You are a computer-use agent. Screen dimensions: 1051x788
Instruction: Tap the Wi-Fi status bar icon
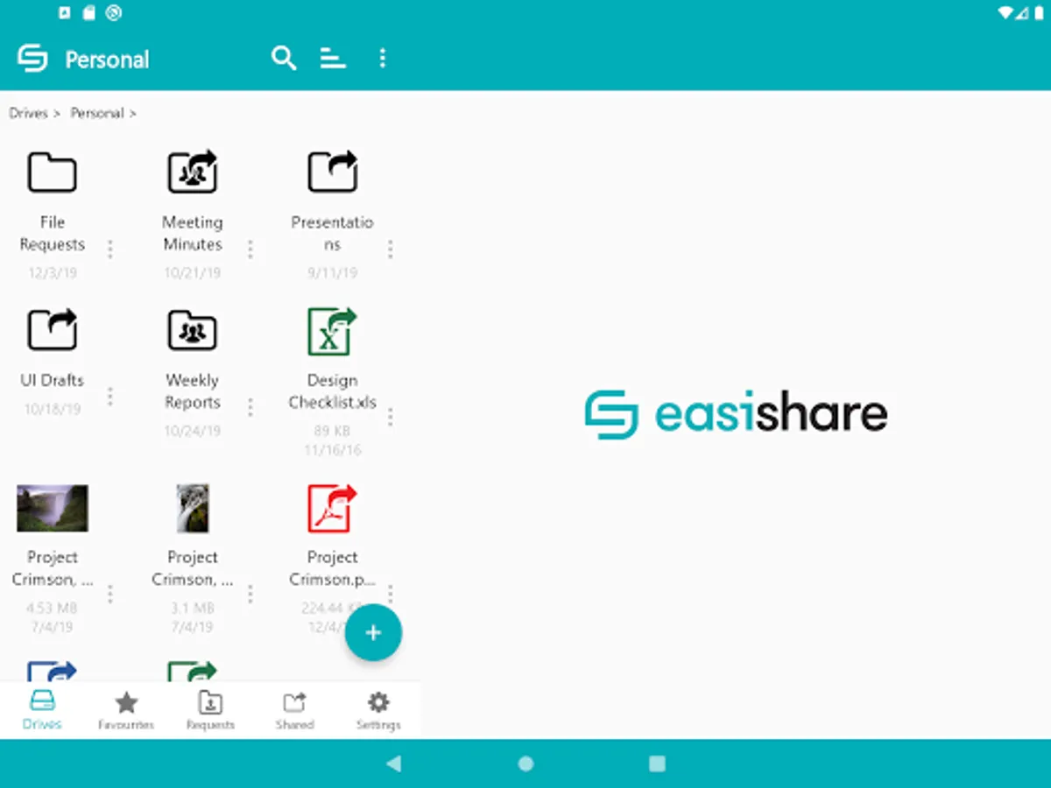point(1004,12)
